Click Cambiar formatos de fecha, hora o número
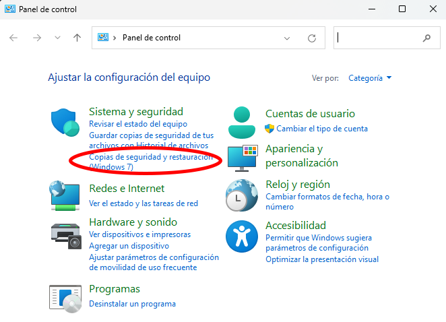The height and width of the screenshot is (322, 446). click(x=327, y=201)
